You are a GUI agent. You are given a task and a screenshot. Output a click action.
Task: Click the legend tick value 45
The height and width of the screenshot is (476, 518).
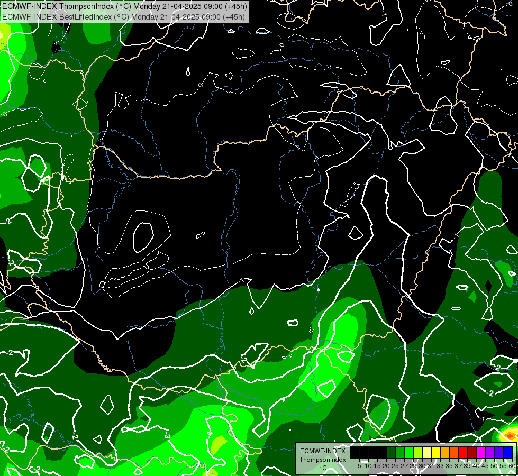click(485, 466)
